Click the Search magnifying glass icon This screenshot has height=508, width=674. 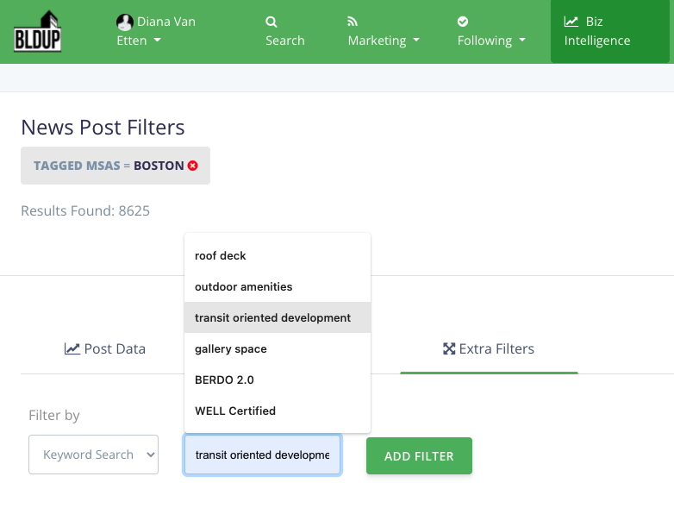coord(271,22)
